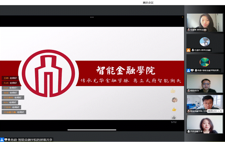Click the muted mic icon on the 智能金融学院 video tile
This screenshot has height=142, width=225.
pyautogui.click(x=189, y=111)
